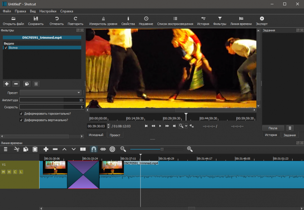
Task: Click Пауза button in jobs panel
Action: (x=273, y=128)
